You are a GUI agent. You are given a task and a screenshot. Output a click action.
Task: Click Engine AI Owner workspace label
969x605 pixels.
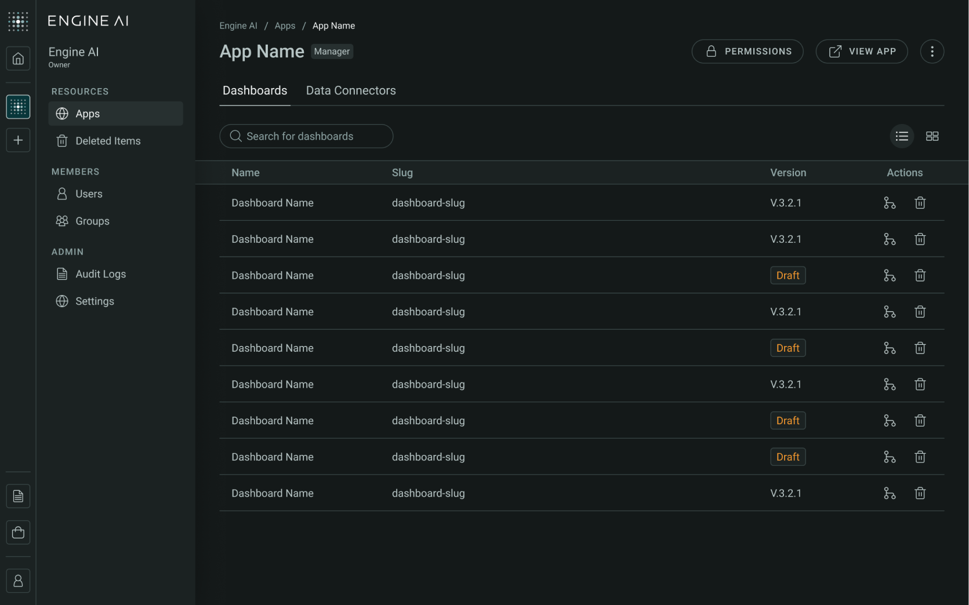[74, 57]
